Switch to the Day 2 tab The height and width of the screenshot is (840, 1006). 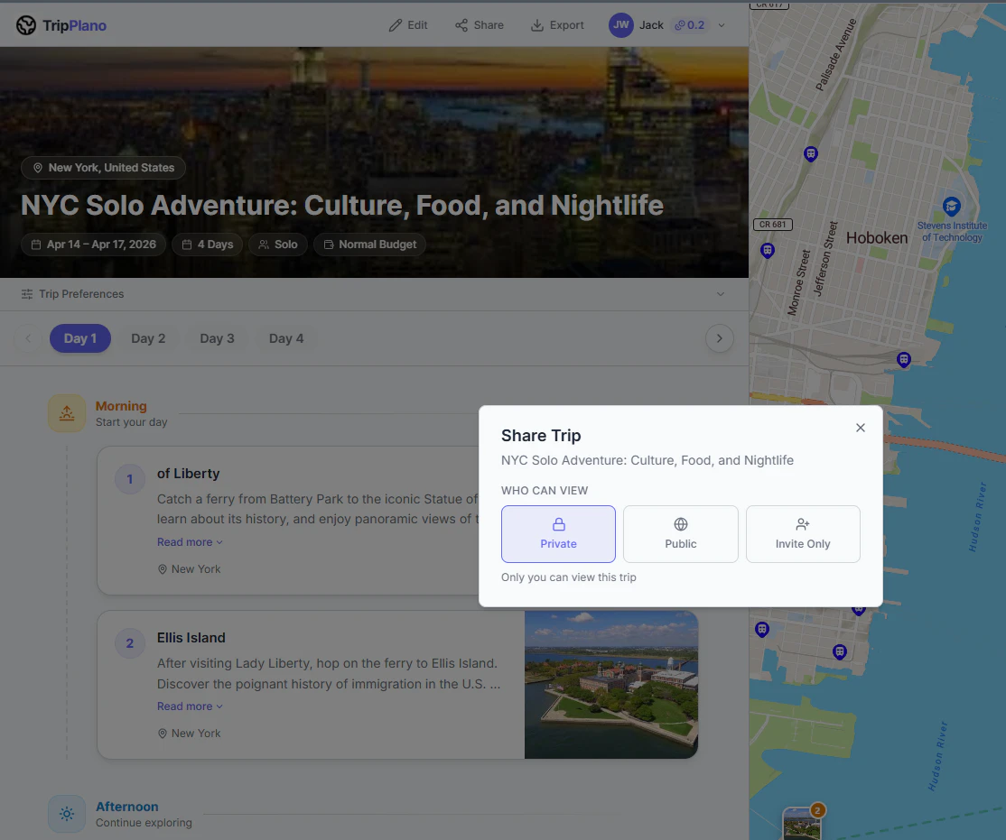tap(148, 337)
